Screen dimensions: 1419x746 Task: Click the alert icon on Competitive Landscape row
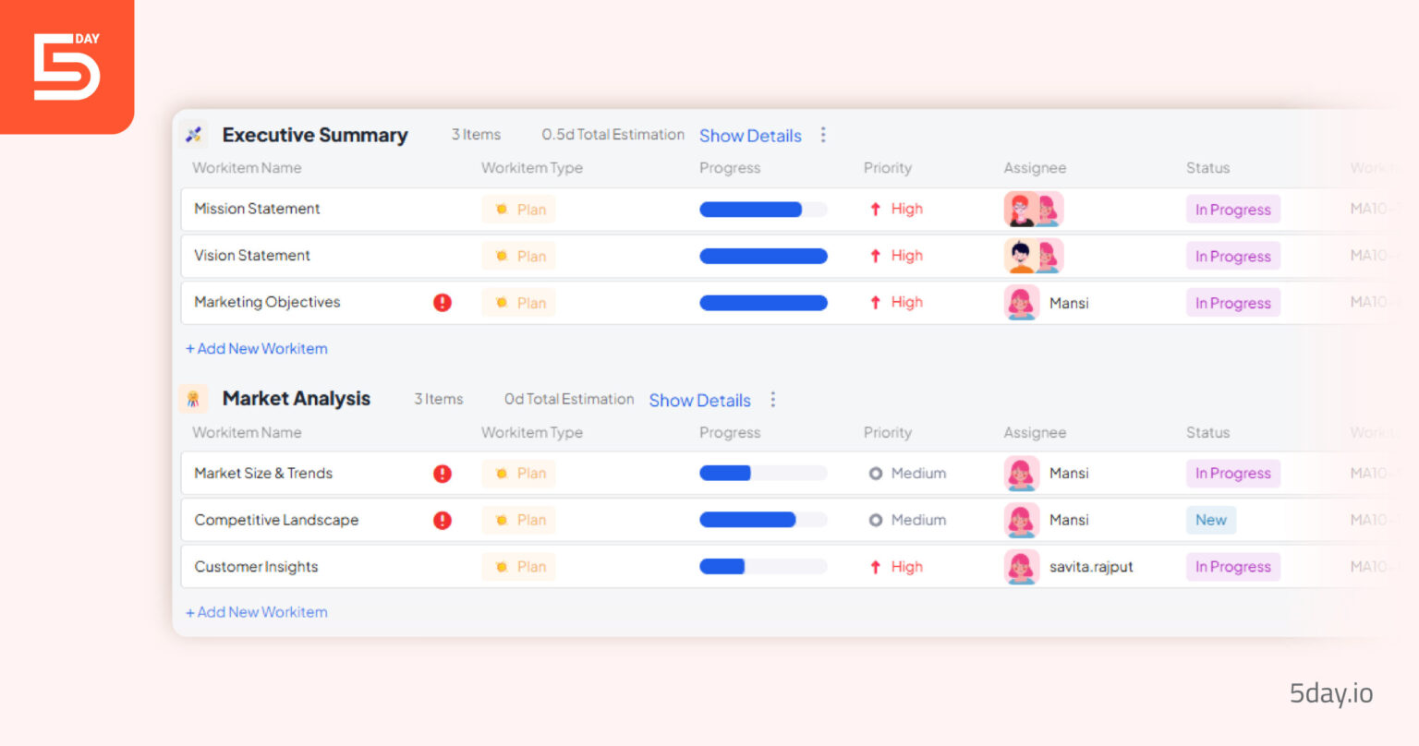click(x=442, y=520)
